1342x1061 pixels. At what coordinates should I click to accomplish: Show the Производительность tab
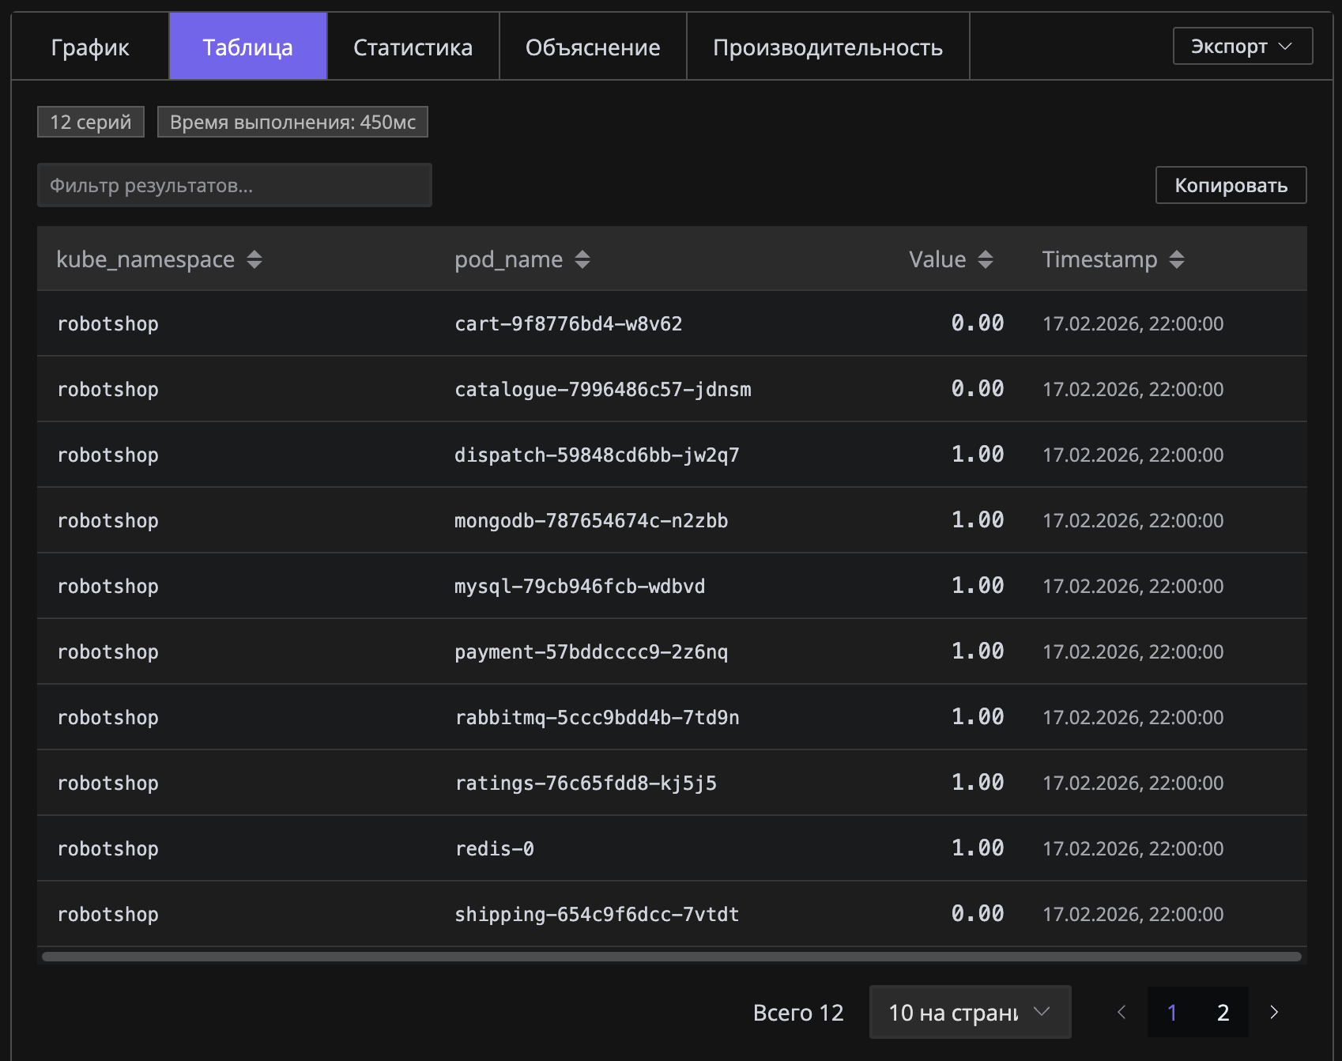[827, 47]
